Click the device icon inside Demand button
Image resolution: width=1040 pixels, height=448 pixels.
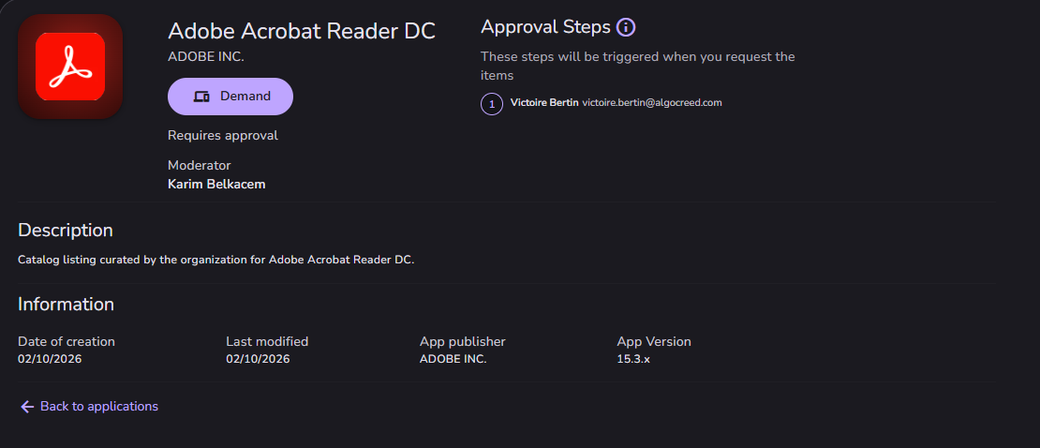click(x=201, y=97)
